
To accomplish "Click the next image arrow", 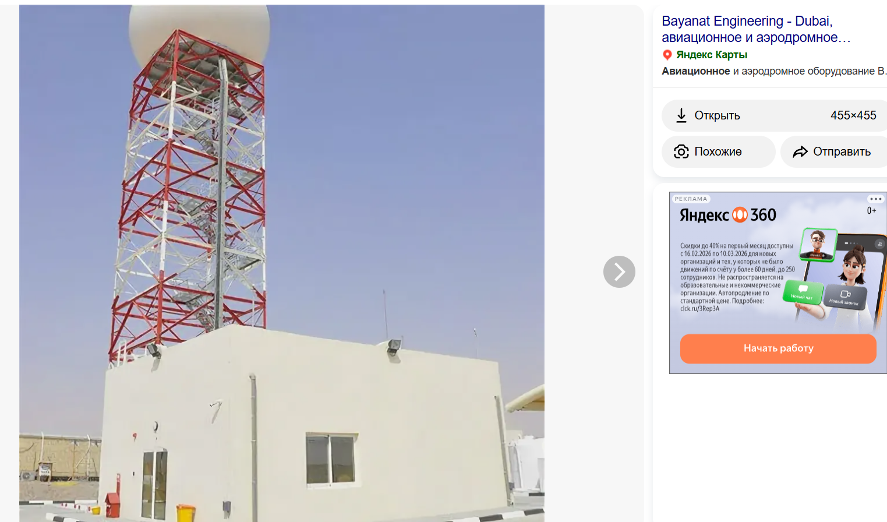I will (x=619, y=271).
